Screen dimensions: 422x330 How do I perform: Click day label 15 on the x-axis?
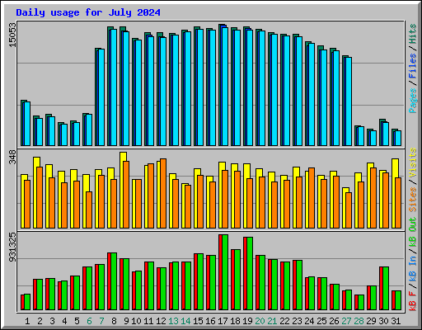click(198, 321)
